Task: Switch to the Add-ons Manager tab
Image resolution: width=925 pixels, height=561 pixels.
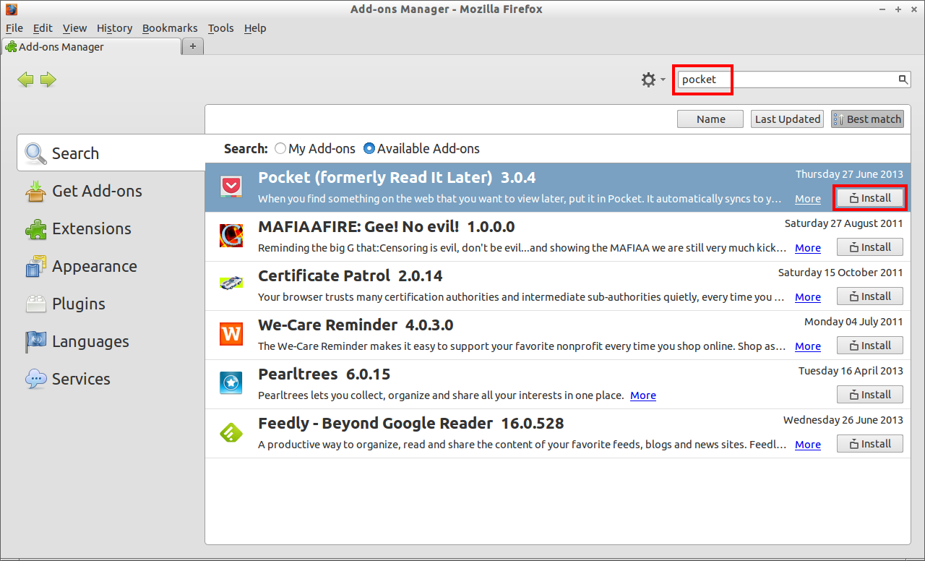Action: tap(91, 46)
